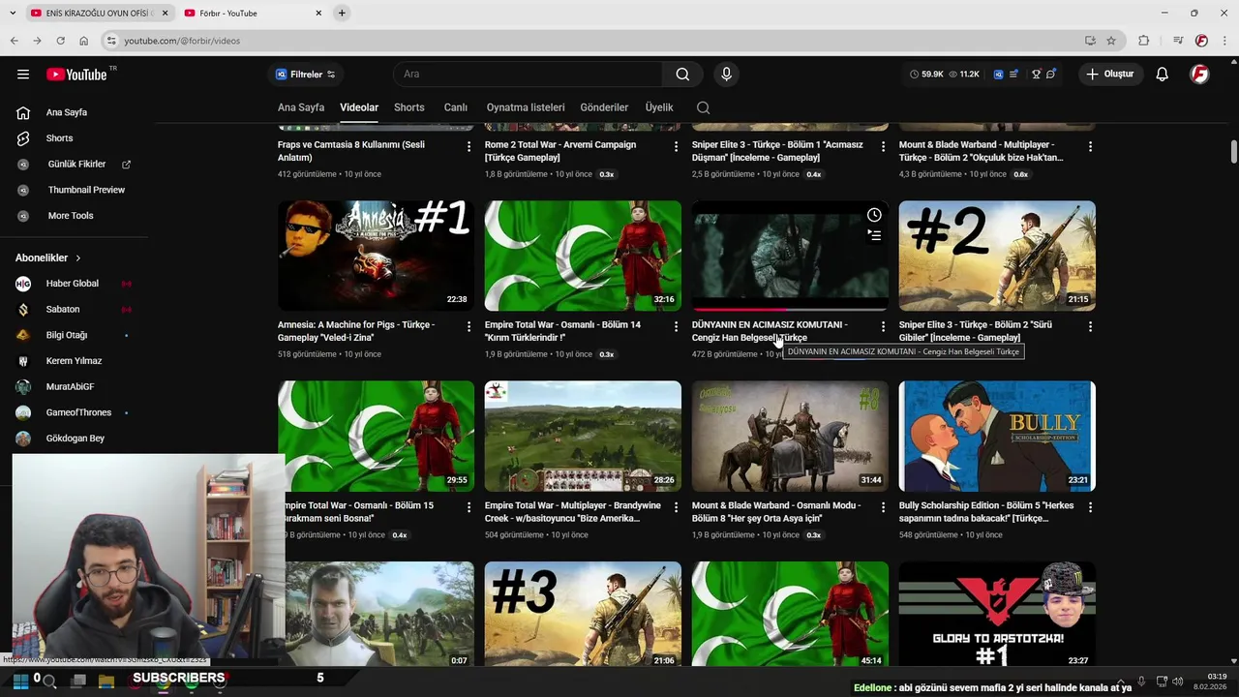Select the Videolar channel tab
This screenshot has width=1239, height=697.
(359, 107)
